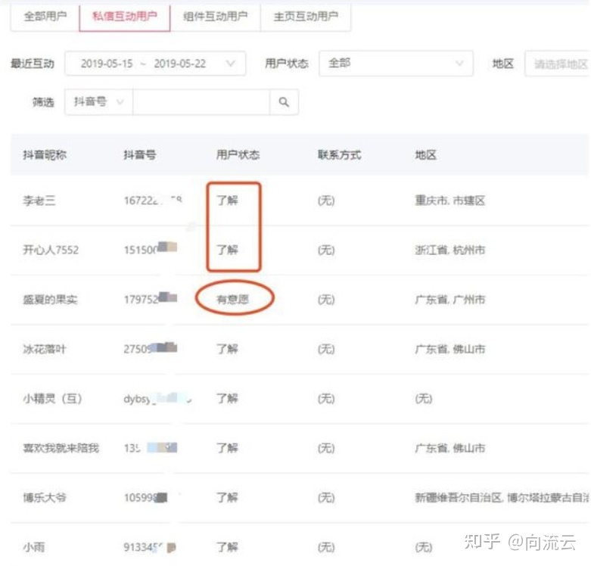Click the 有意愿 status of 盛夏的果实
Image resolution: width=591 pixels, height=566 pixels.
232,300
